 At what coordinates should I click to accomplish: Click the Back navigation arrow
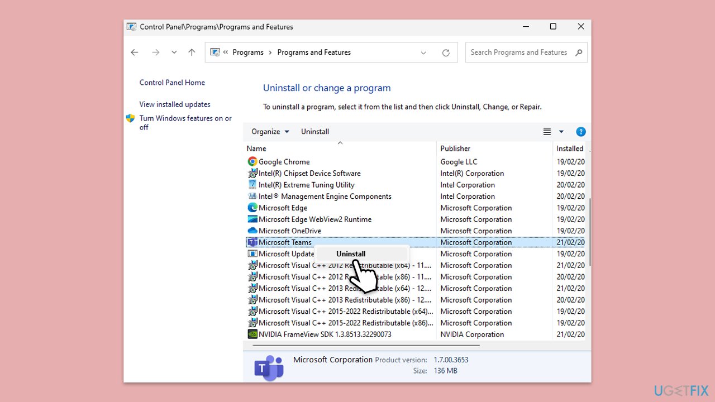tap(134, 52)
